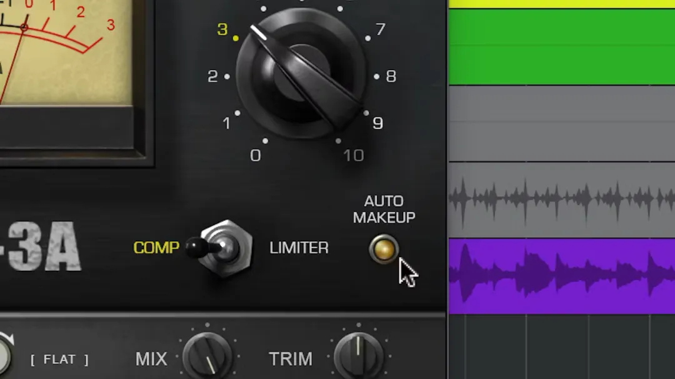Screen dimensions: 675x379
Task: Select the green track clip
Action: point(562,46)
